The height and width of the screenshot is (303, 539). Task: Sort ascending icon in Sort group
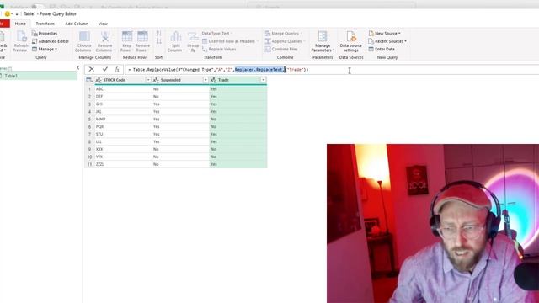pyautogui.click(x=159, y=34)
